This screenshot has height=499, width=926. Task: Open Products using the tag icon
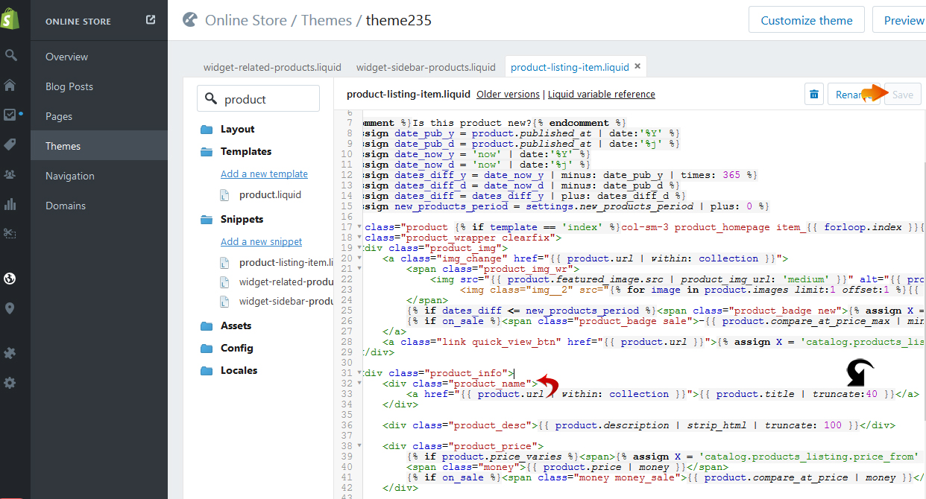[x=10, y=144]
